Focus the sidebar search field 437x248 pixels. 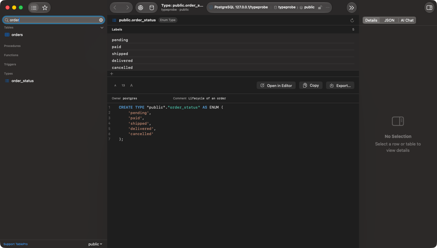[53, 20]
